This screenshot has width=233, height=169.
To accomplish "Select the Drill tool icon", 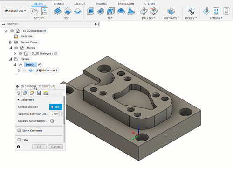I will click(144, 12).
